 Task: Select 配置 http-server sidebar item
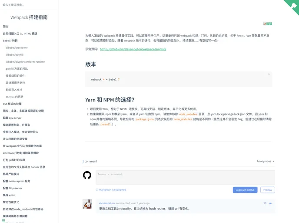[x=13, y=188]
